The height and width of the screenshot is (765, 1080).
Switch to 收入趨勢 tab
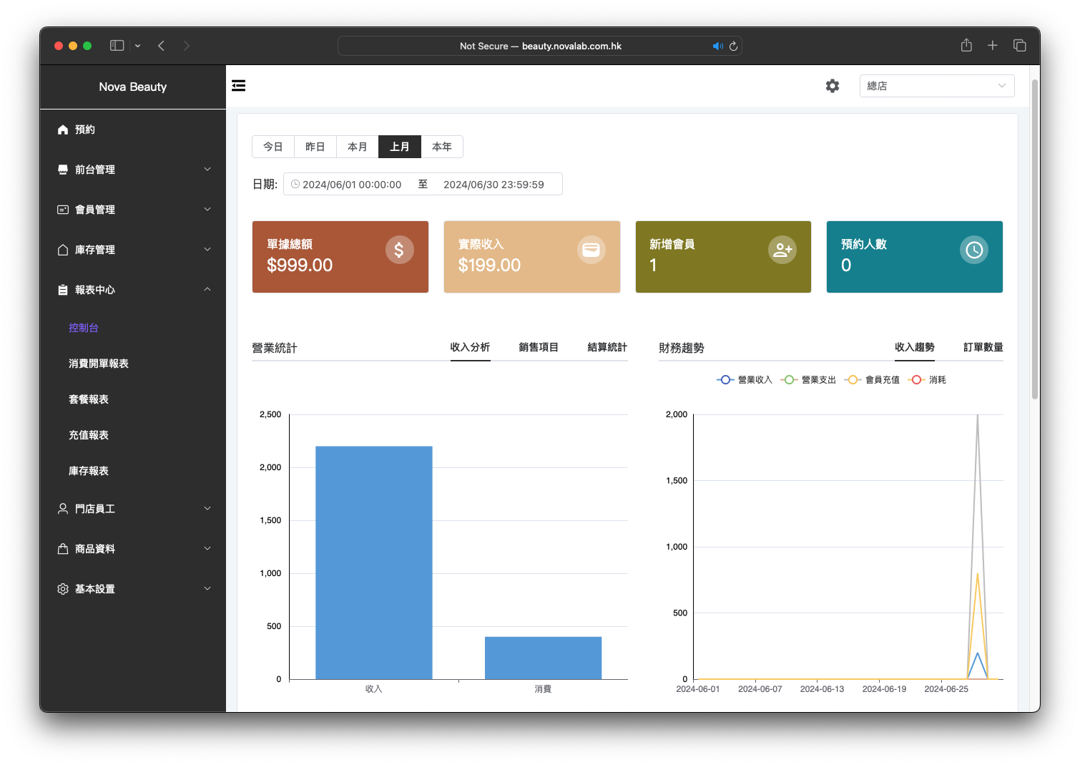pos(915,347)
